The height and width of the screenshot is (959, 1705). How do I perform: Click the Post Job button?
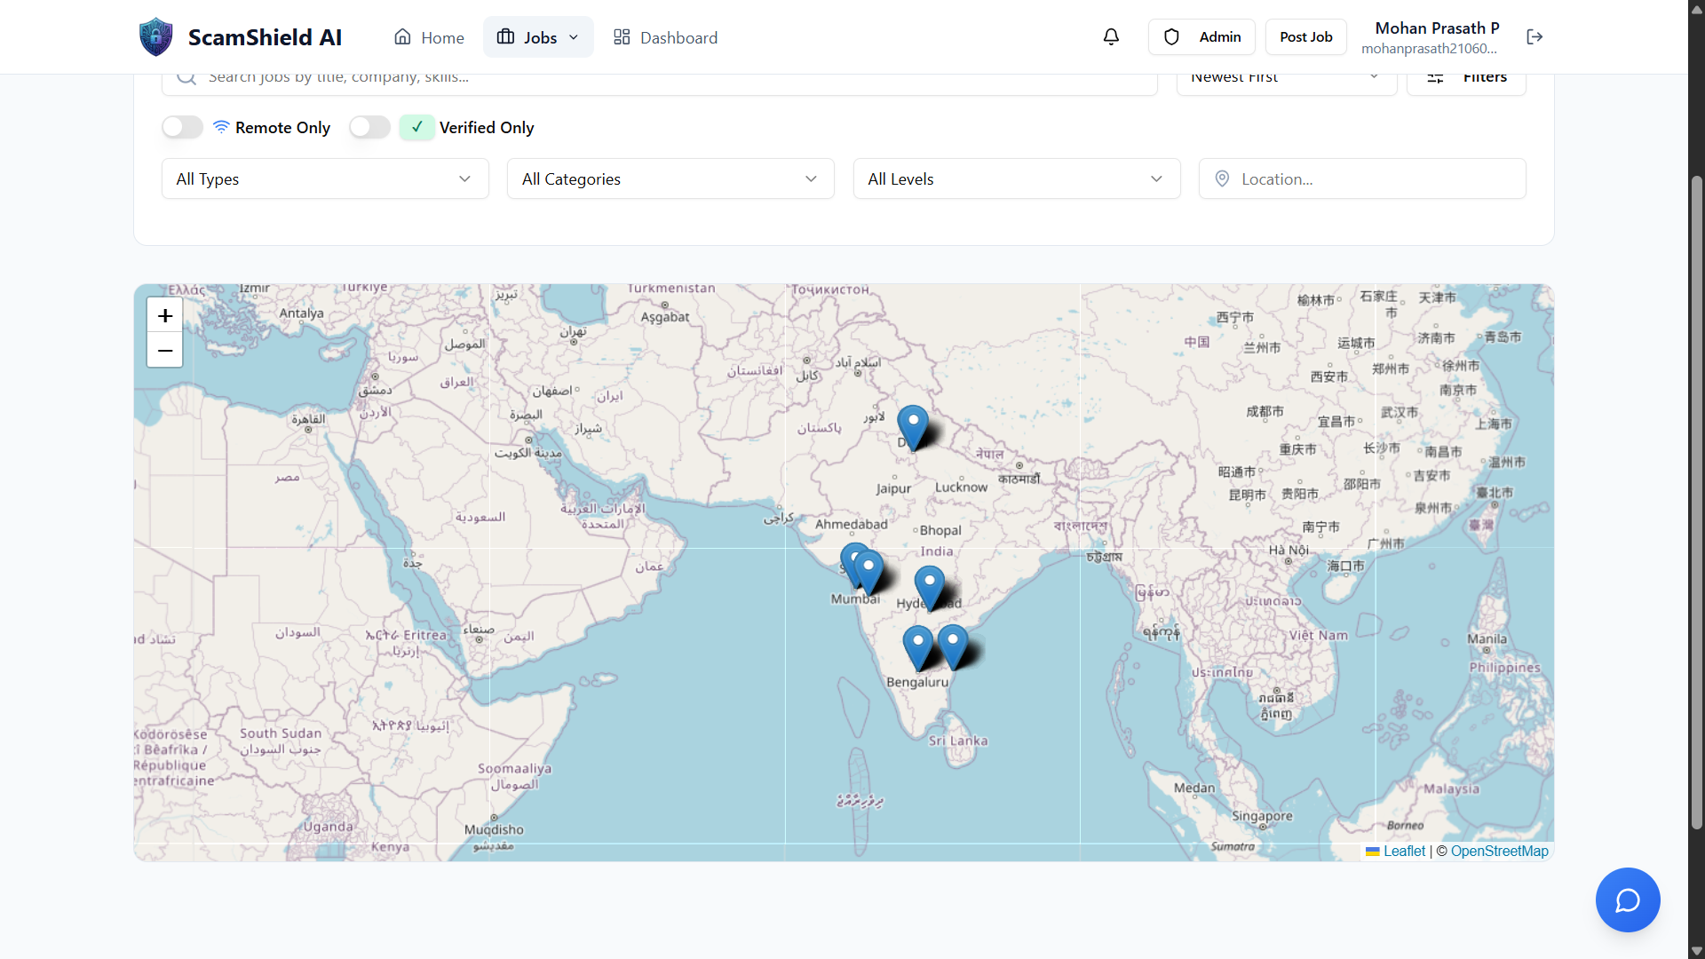pyautogui.click(x=1305, y=37)
